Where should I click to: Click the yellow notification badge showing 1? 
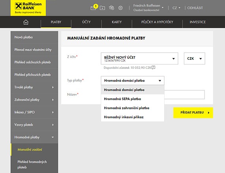click(x=96, y=6)
